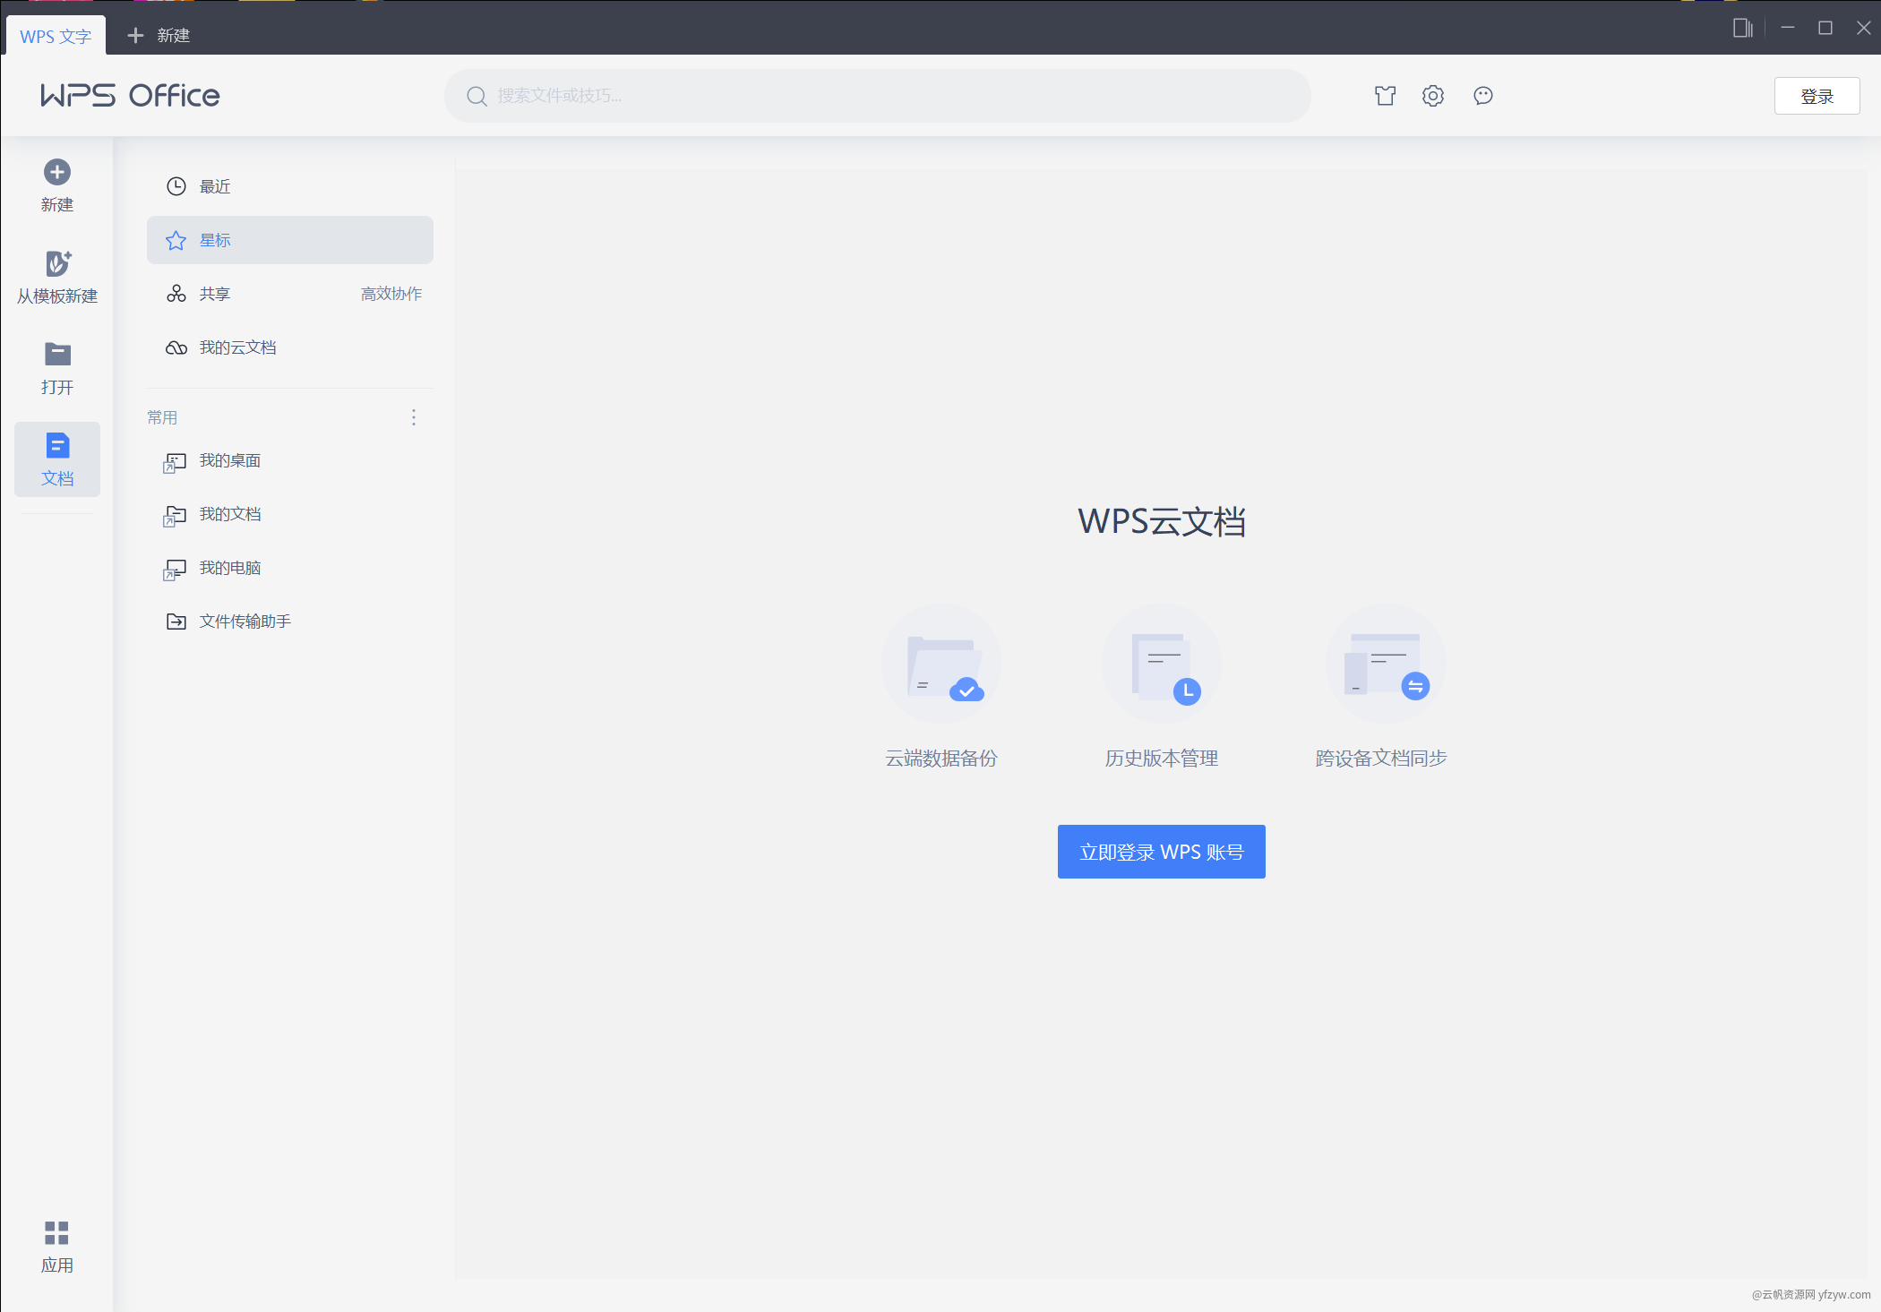Click the WPS Office logo
This screenshot has height=1312, width=1881.
point(130,96)
